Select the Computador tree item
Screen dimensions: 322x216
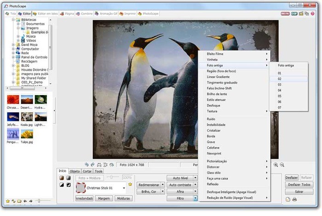click(30, 49)
